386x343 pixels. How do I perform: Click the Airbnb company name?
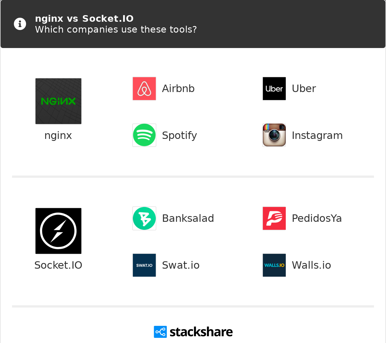(x=178, y=89)
